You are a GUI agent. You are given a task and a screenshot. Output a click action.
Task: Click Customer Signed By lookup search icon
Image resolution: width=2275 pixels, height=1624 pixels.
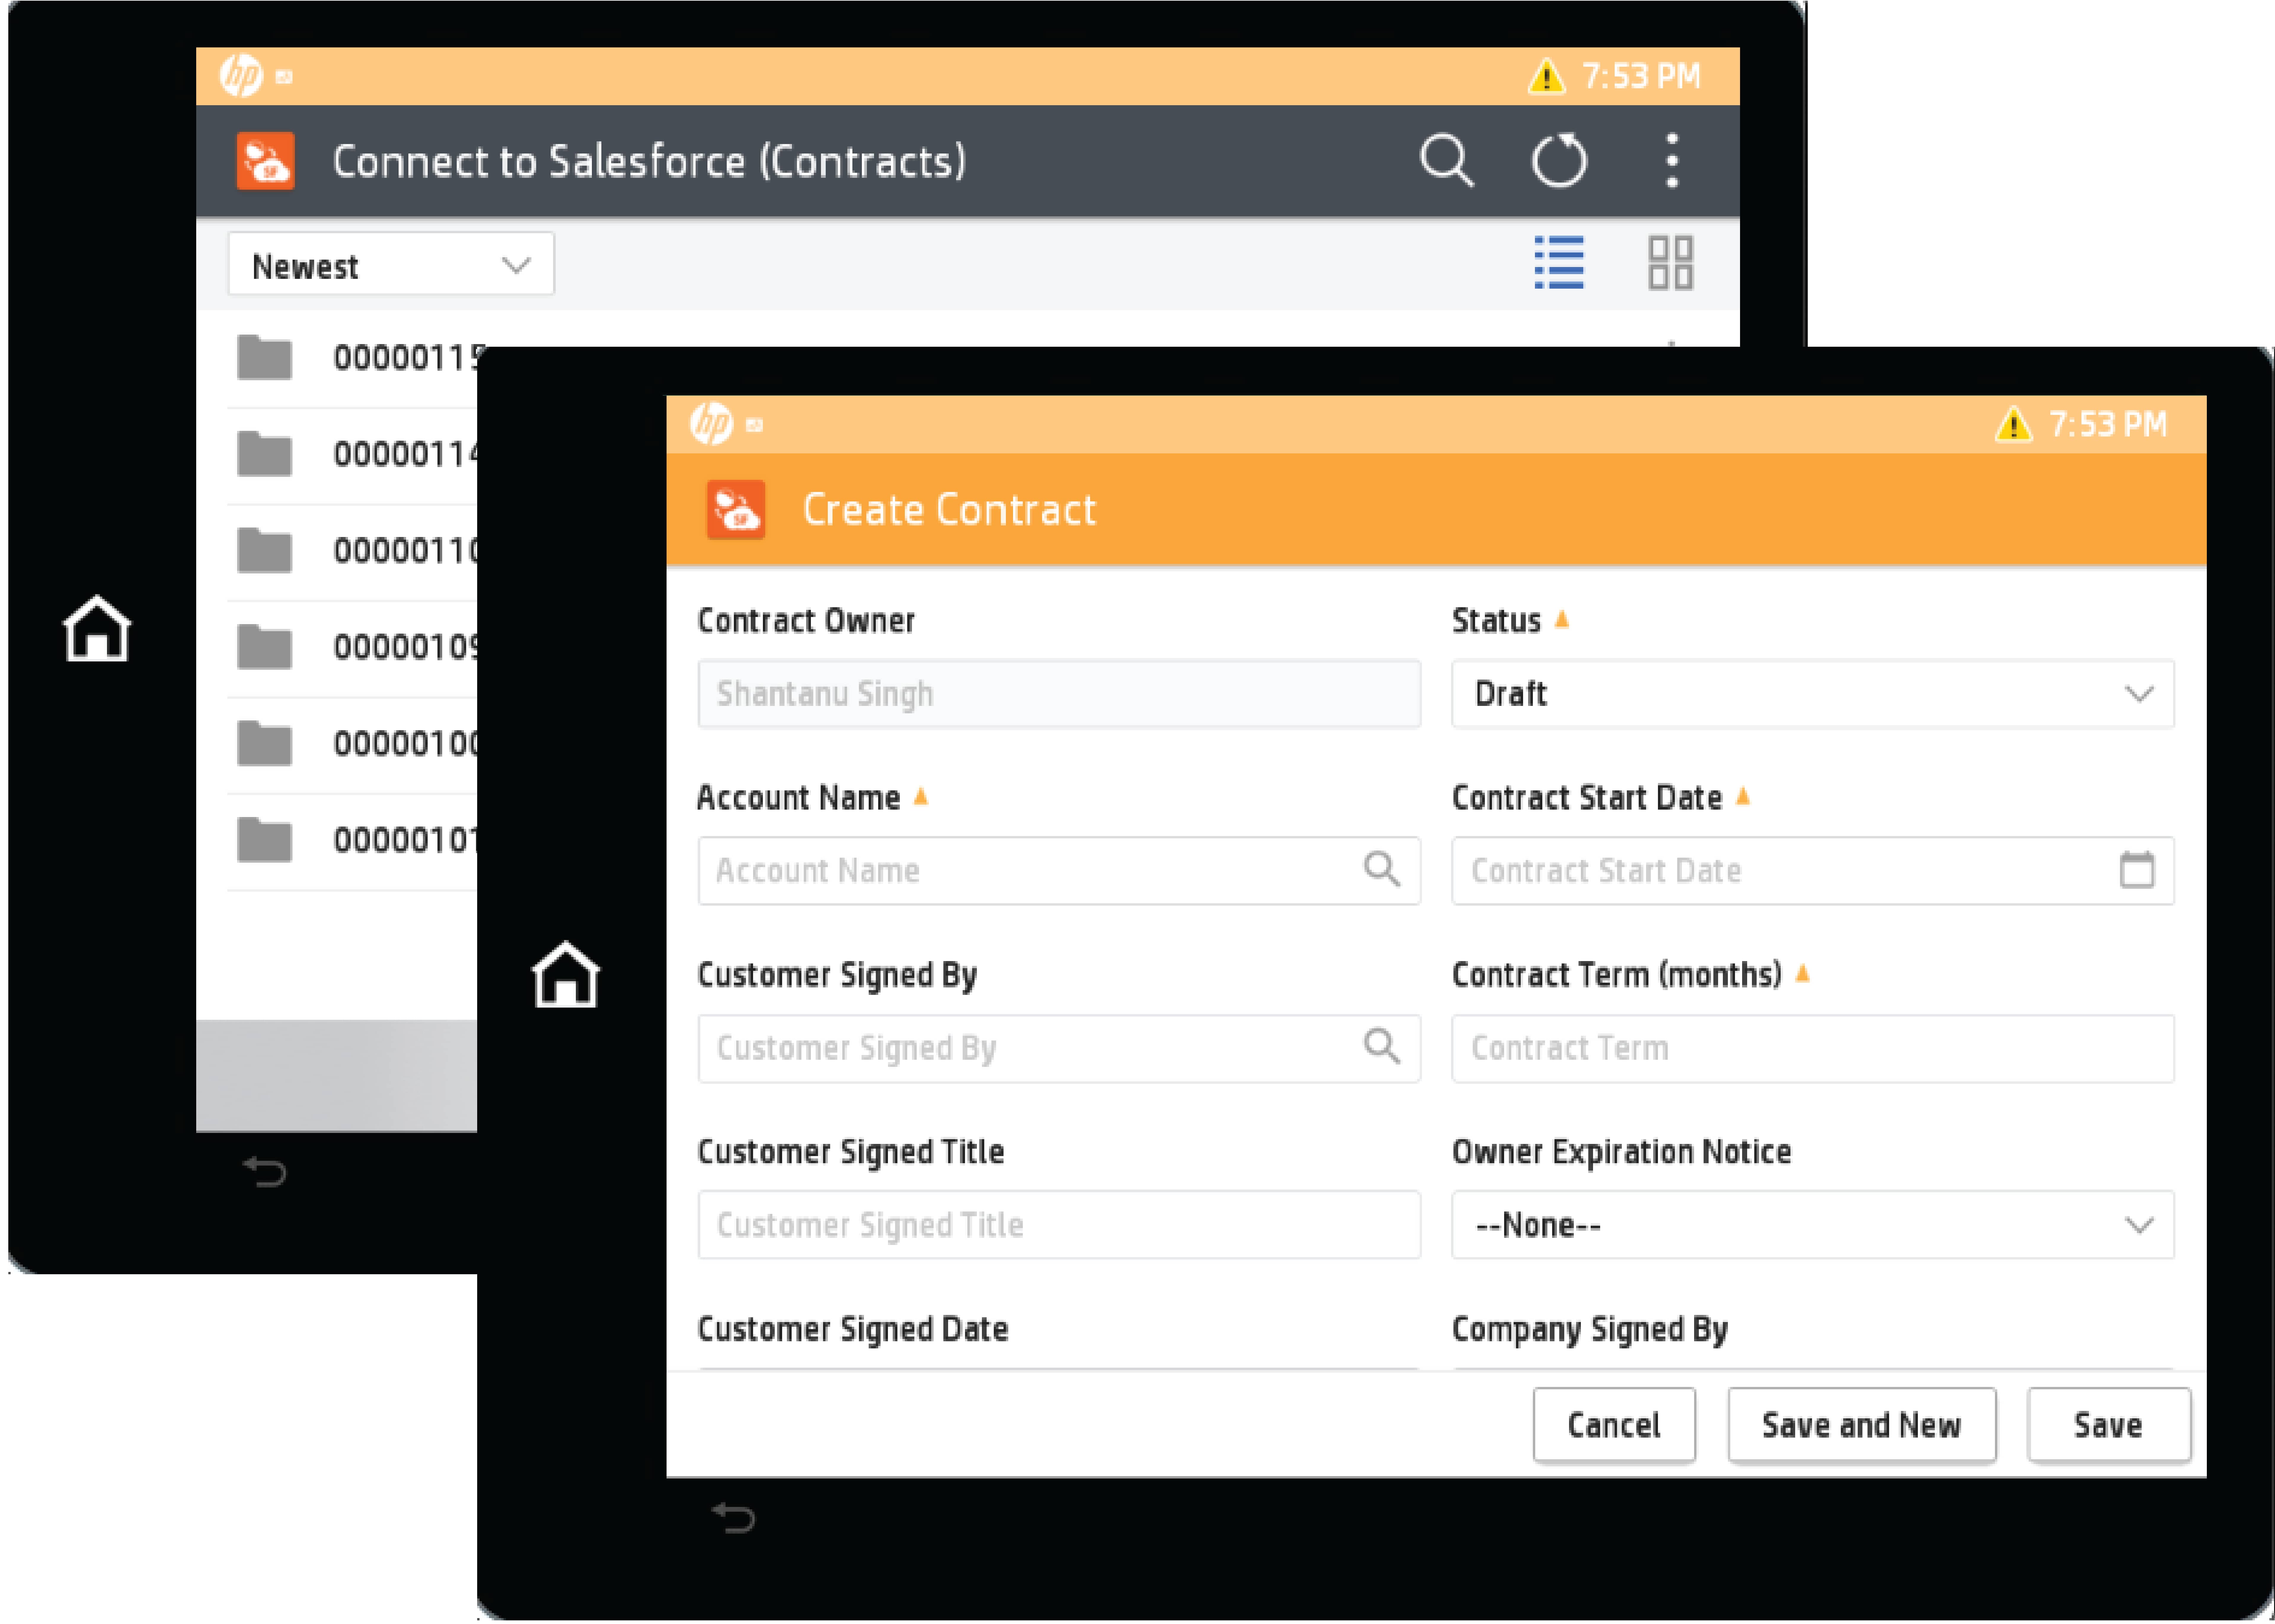click(1382, 1046)
